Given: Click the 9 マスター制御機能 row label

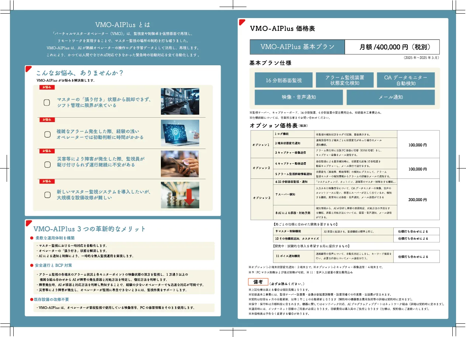Looking at the screenshot, I should [x=288, y=231].
